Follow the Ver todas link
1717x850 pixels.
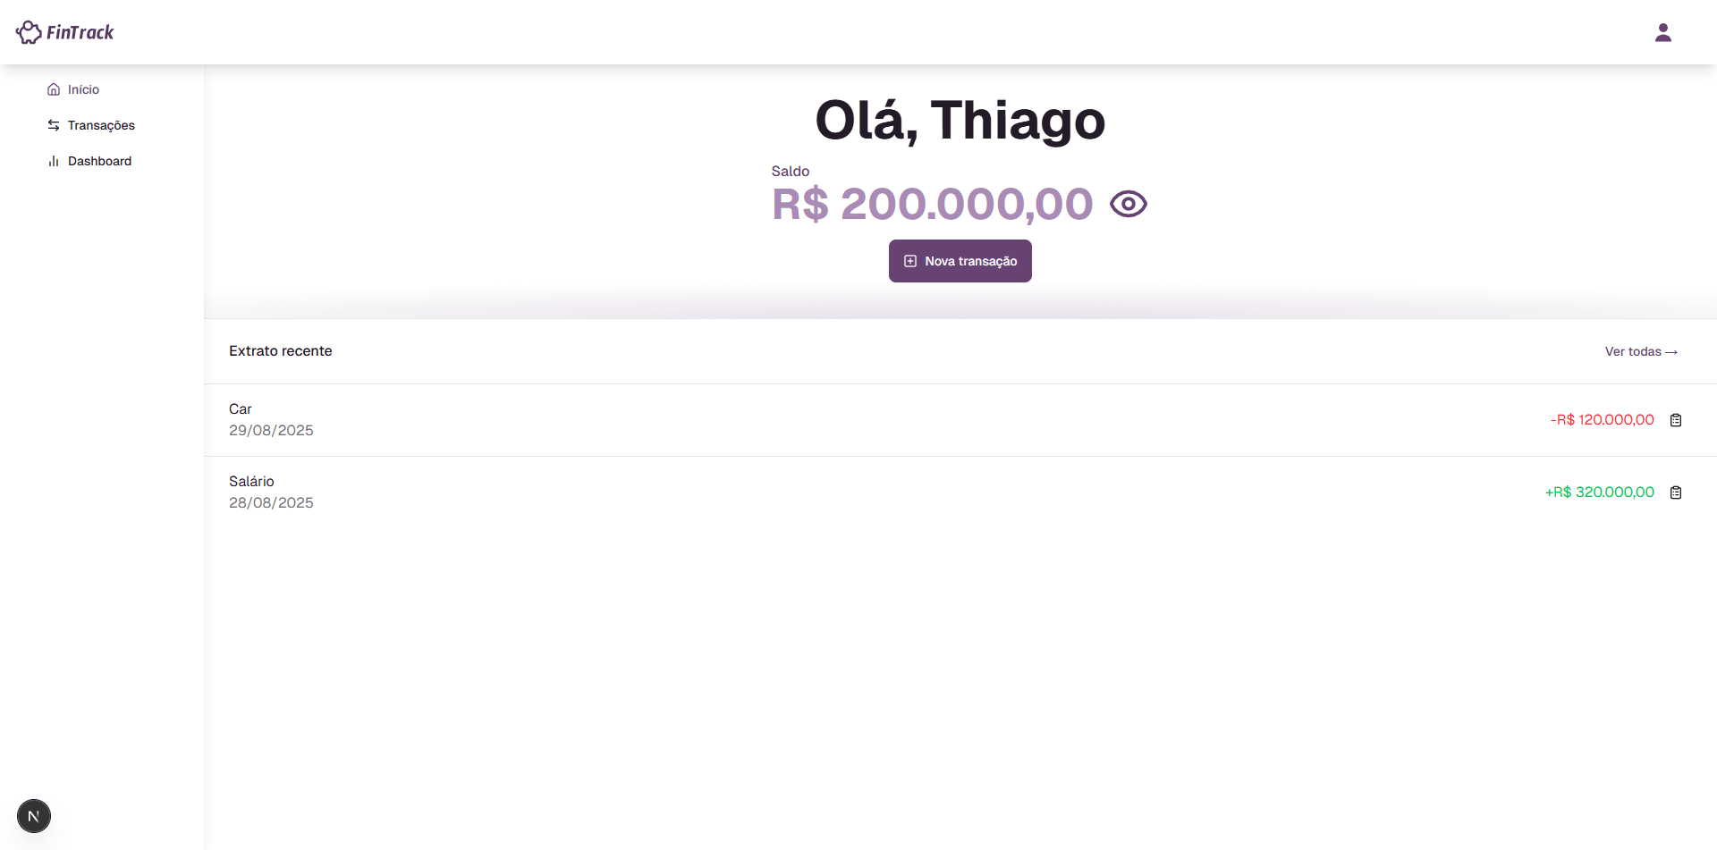[1641, 351]
